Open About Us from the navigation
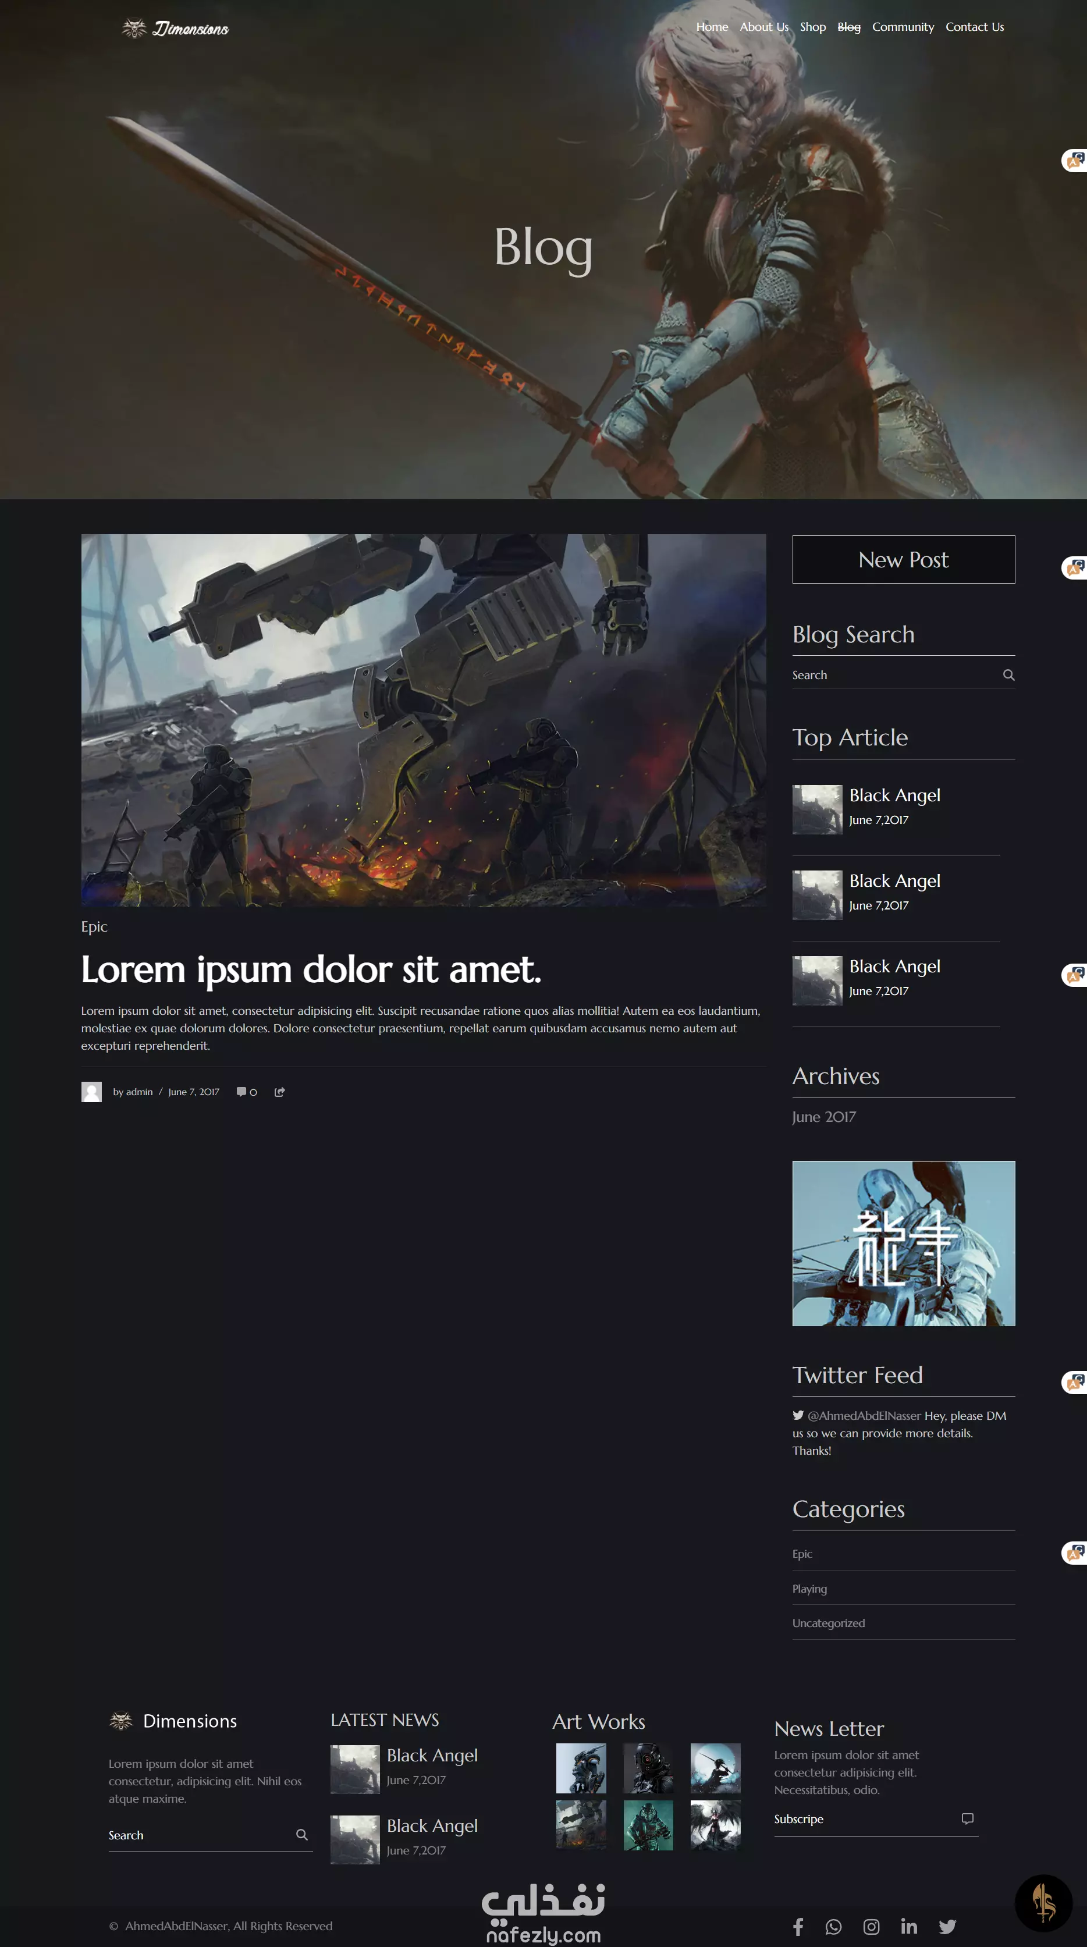This screenshot has width=1087, height=1947. coord(763,27)
